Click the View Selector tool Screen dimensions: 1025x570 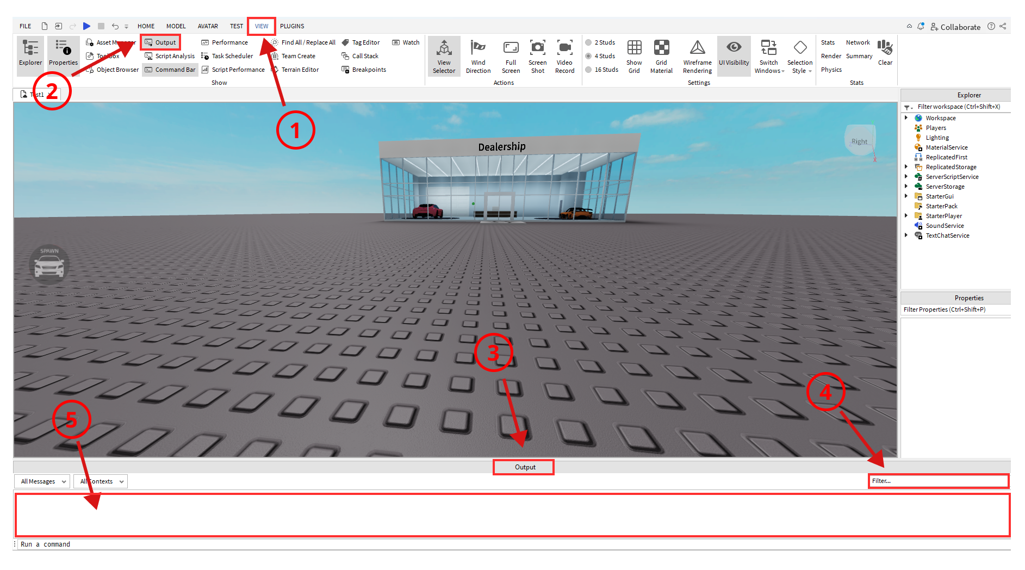pyautogui.click(x=444, y=56)
